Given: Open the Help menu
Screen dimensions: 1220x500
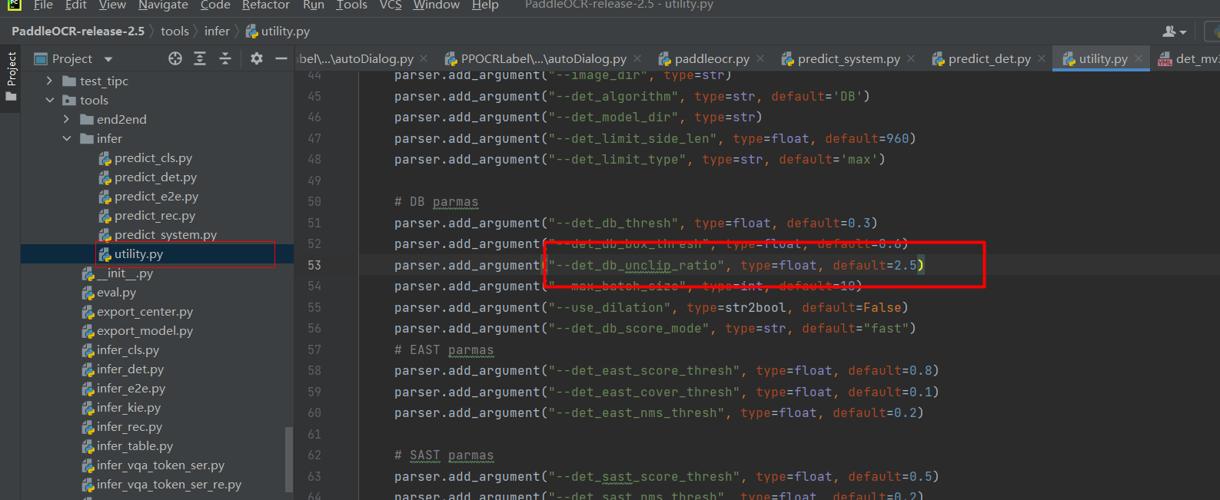Looking at the screenshot, I should pyautogui.click(x=485, y=5).
